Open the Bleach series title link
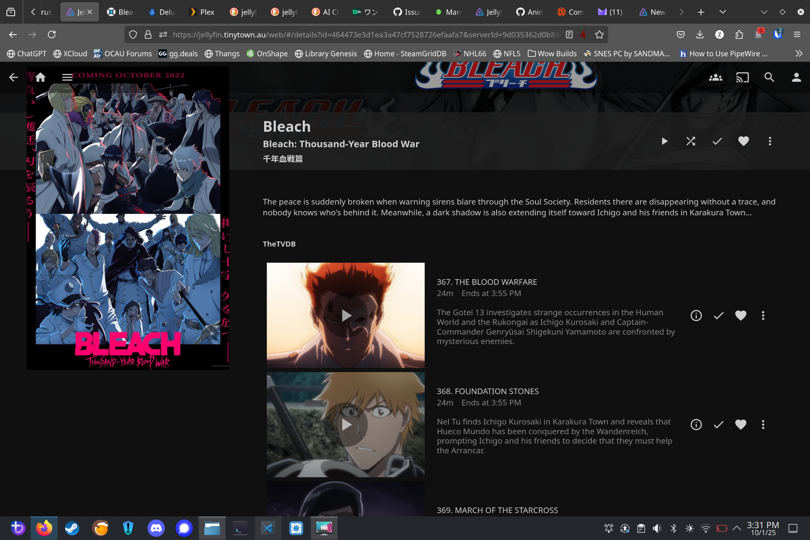810x540 pixels. [x=287, y=127]
